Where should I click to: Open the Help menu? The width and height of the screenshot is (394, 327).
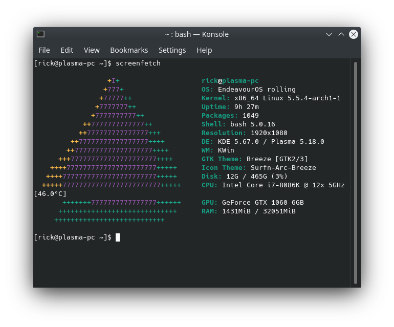point(204,50)
